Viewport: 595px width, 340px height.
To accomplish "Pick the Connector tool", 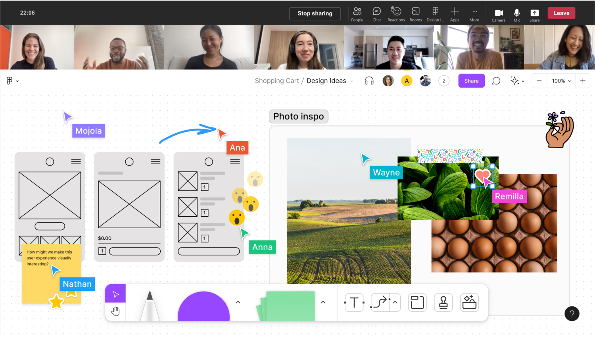I will (x=380, y=302).
